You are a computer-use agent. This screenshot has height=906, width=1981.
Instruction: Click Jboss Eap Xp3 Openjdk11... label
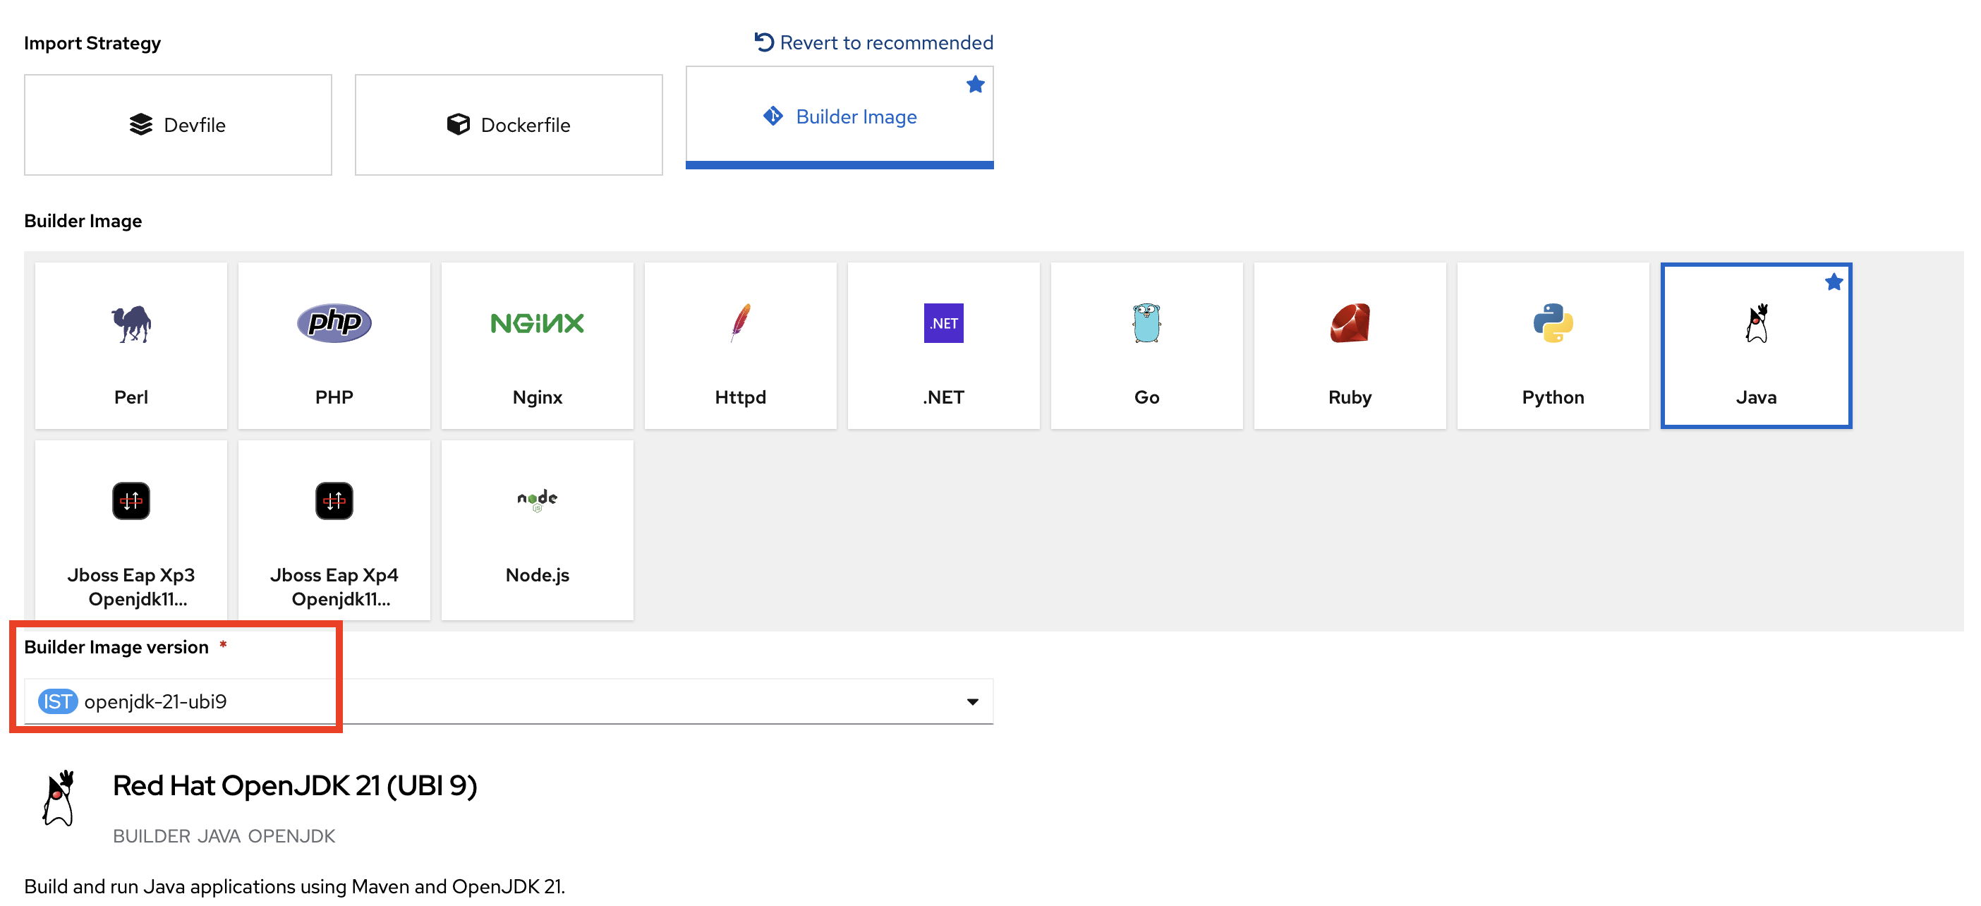131,587
